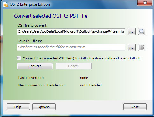Enable connecting converted PST files to Outlook
Screen dimensions: 154x117
pyautogui.click(x=19, y=58)
